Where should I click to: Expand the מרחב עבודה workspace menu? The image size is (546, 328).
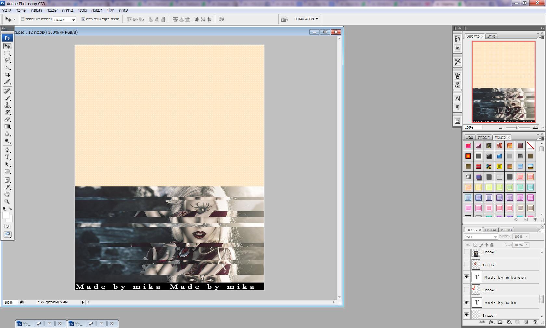306,19
